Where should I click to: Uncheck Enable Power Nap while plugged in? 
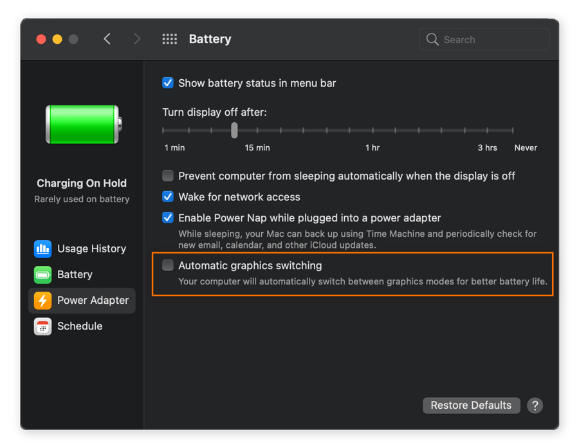coord(168,218)
